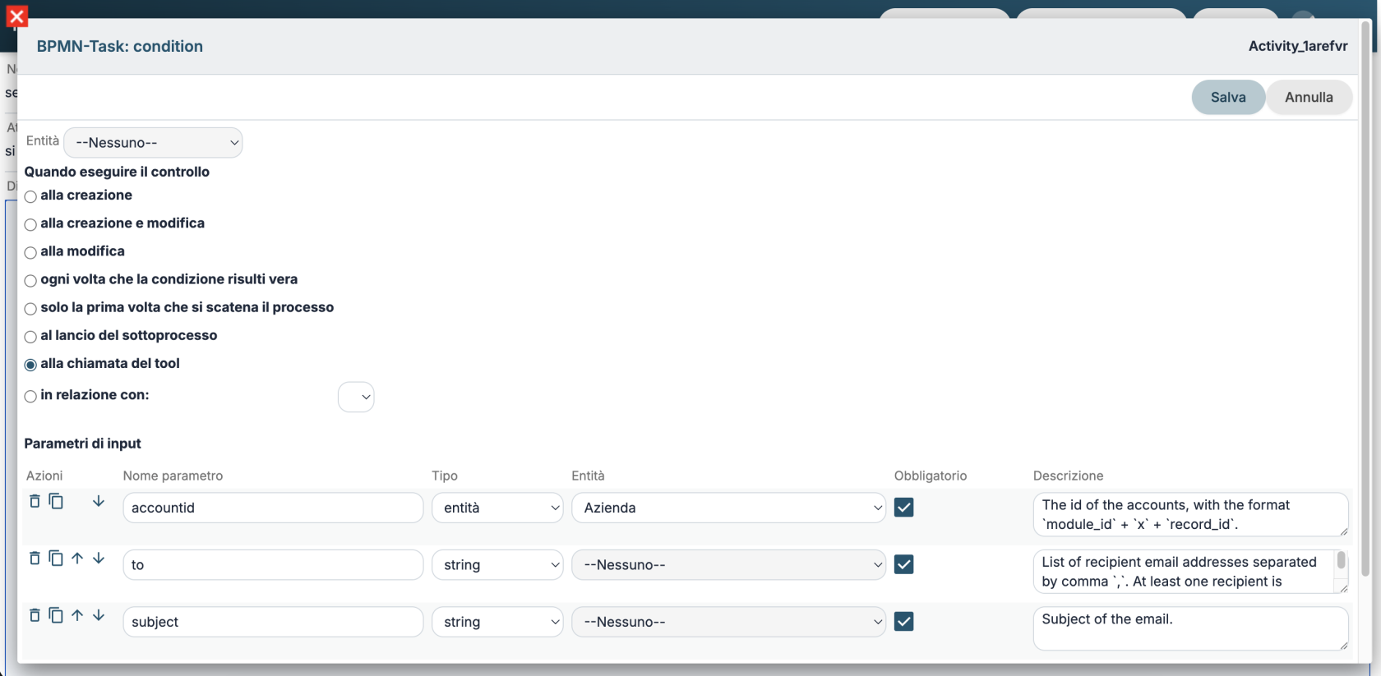Uncheck Obbligatorio for accountid parameter
The image size is (1381, 676).
[x=903, y=508]
